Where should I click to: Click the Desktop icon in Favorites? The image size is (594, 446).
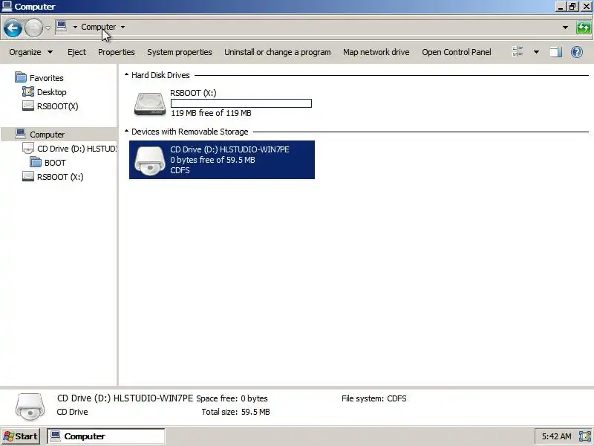pos(28,91)
